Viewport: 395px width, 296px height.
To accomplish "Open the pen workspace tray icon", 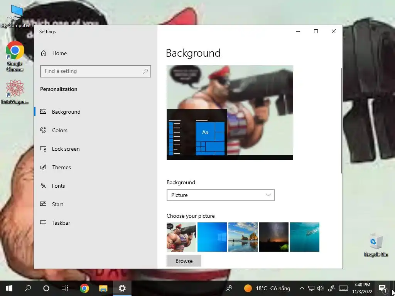I will [331, 288].
